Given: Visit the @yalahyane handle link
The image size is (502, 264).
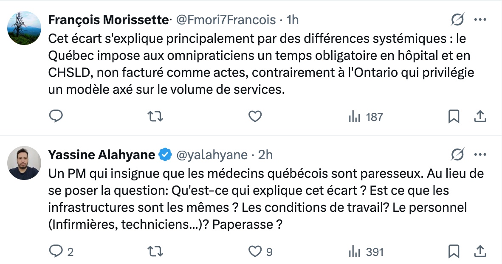Looking at the screenshot, I should coord(212,155).
